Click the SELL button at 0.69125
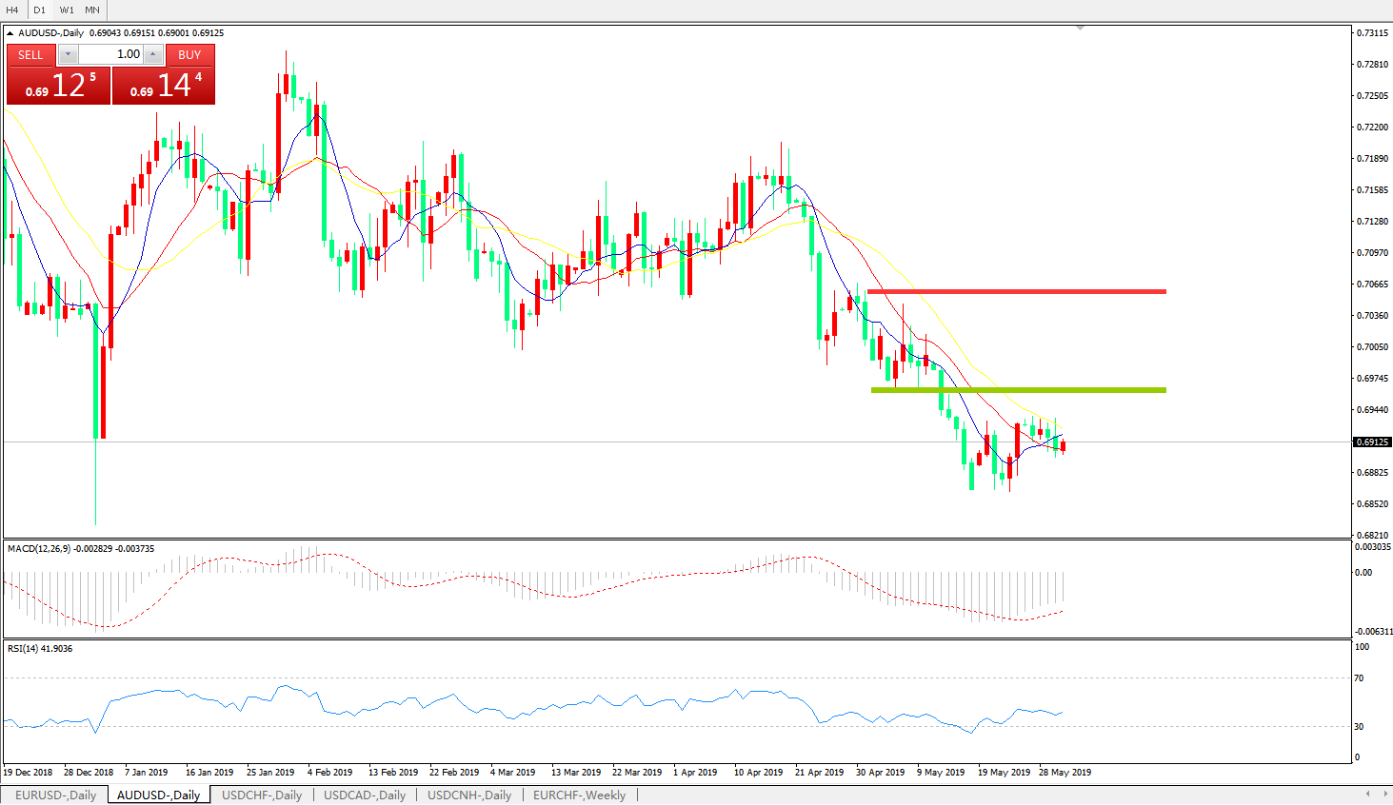 [x=58, y=85]
